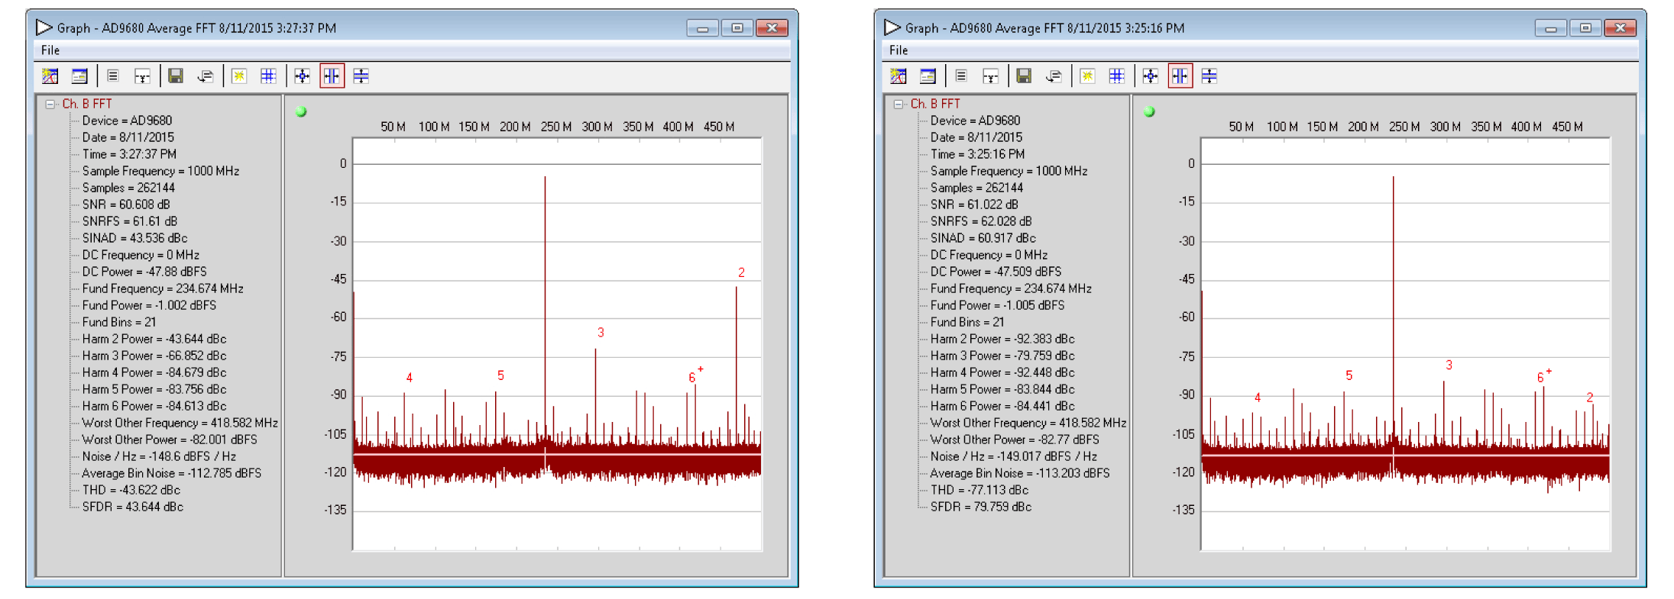Viewport: 1674px width, 599px height.
Task: Select zoom both axes icon in 3:27:37 PM toolbar
Action: [303, 76]
